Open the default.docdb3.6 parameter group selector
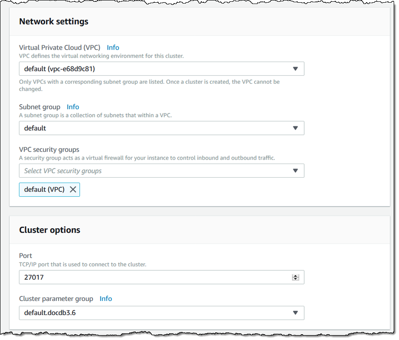The height and width of the screenshot is (340, 399). coord(155,313)
